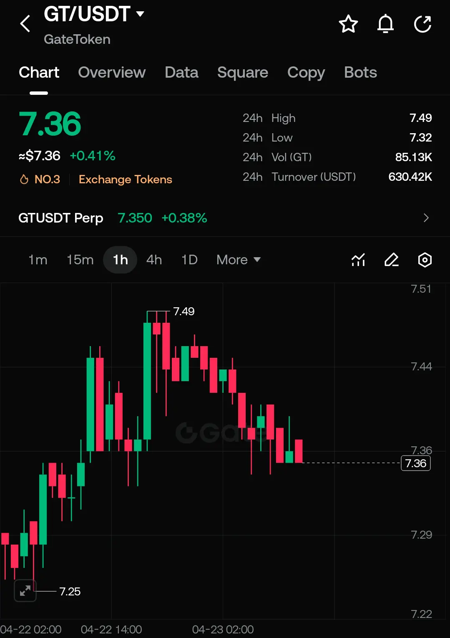450x638 pixels.
Task: Open GTUSDT Perp via right chevron
Action: coord(426,218)
